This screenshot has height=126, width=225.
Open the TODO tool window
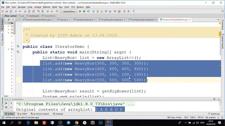22,114
